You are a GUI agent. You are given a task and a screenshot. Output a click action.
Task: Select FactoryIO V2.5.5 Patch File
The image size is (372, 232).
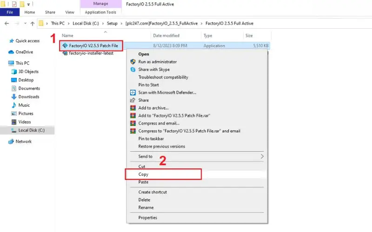[93, 45]
